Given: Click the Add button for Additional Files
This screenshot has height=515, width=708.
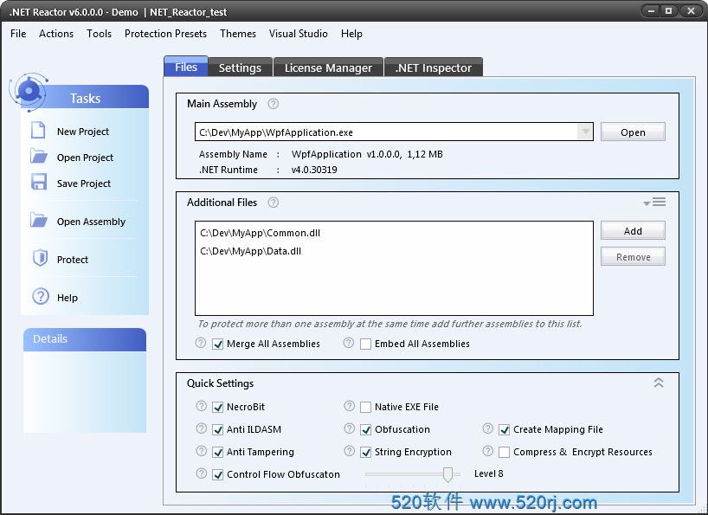Looking at the screenshot, I should (x=633, y=230).
